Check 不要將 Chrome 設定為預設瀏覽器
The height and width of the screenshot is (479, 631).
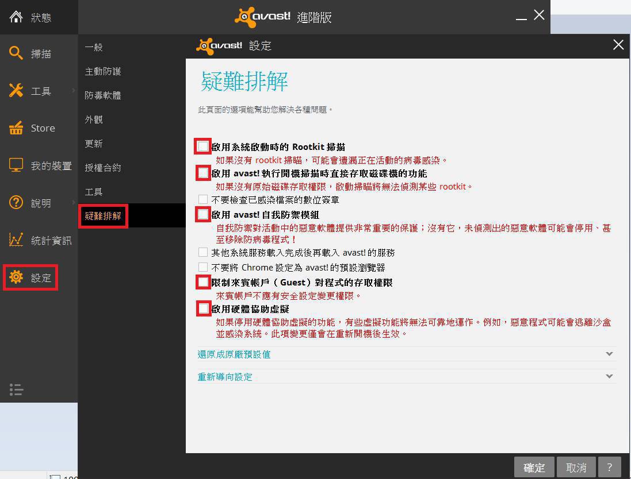coord(203,267)
